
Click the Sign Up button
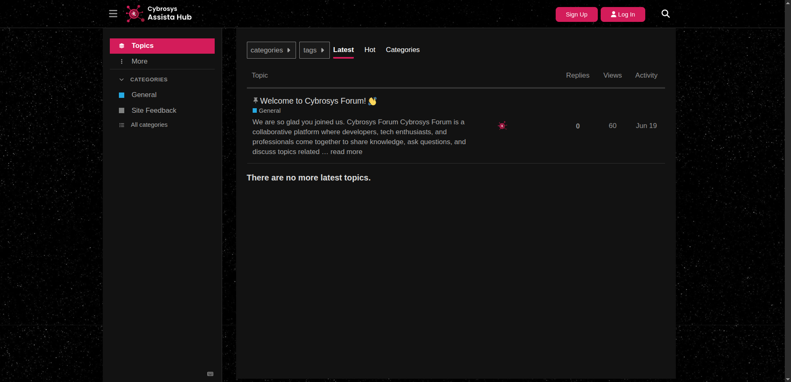[x=576, y=14]
